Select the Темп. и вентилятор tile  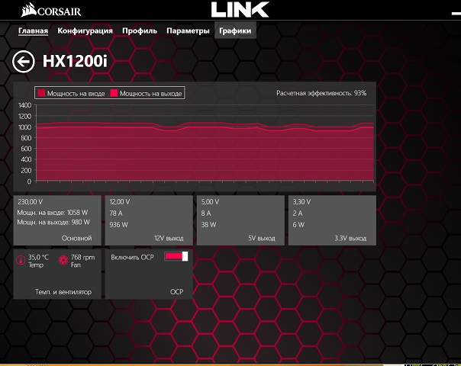(57, 273)
